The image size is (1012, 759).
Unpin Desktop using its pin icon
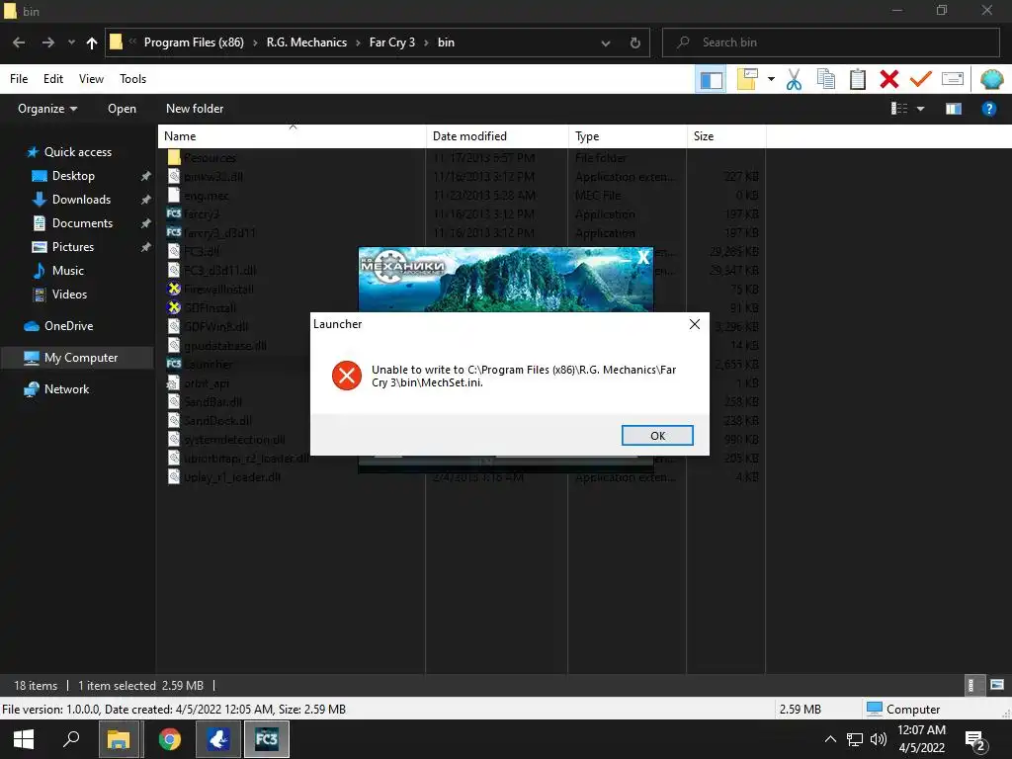pyautogui.click(x=146, y=176)
